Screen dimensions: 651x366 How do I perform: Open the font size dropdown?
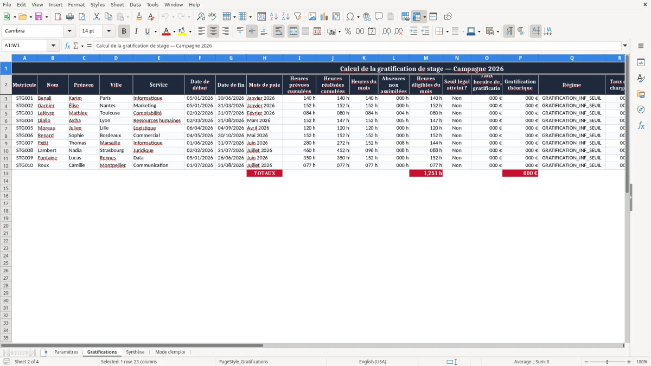[x=108, y=31]
